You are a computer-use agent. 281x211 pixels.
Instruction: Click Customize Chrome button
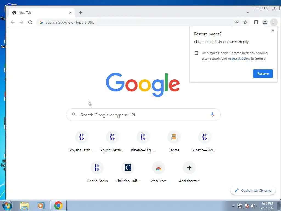253,190
